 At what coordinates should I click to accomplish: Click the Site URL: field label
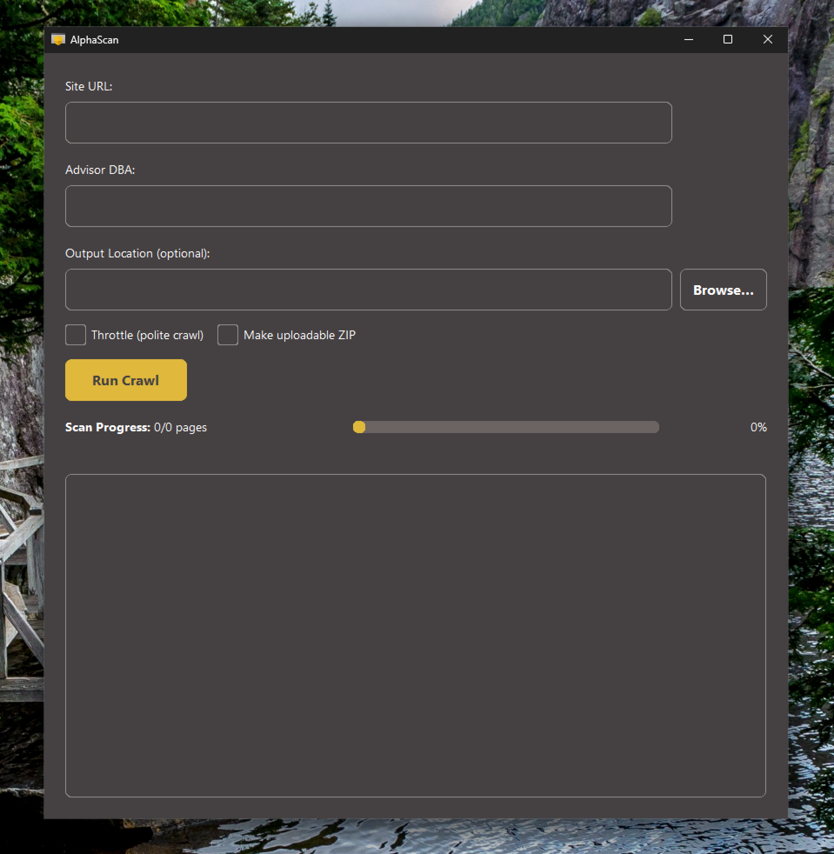click(89, 86)
